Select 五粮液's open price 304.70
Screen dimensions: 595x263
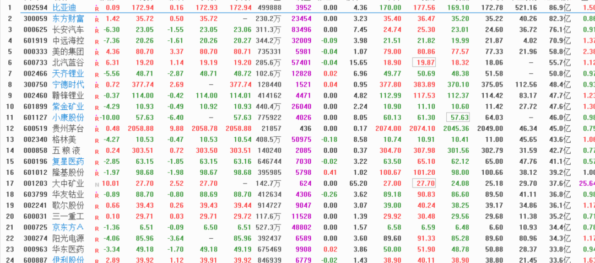click(x=390, y=151)
